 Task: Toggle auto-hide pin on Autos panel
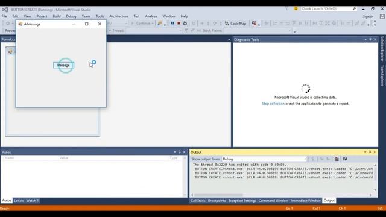(180, 152)
